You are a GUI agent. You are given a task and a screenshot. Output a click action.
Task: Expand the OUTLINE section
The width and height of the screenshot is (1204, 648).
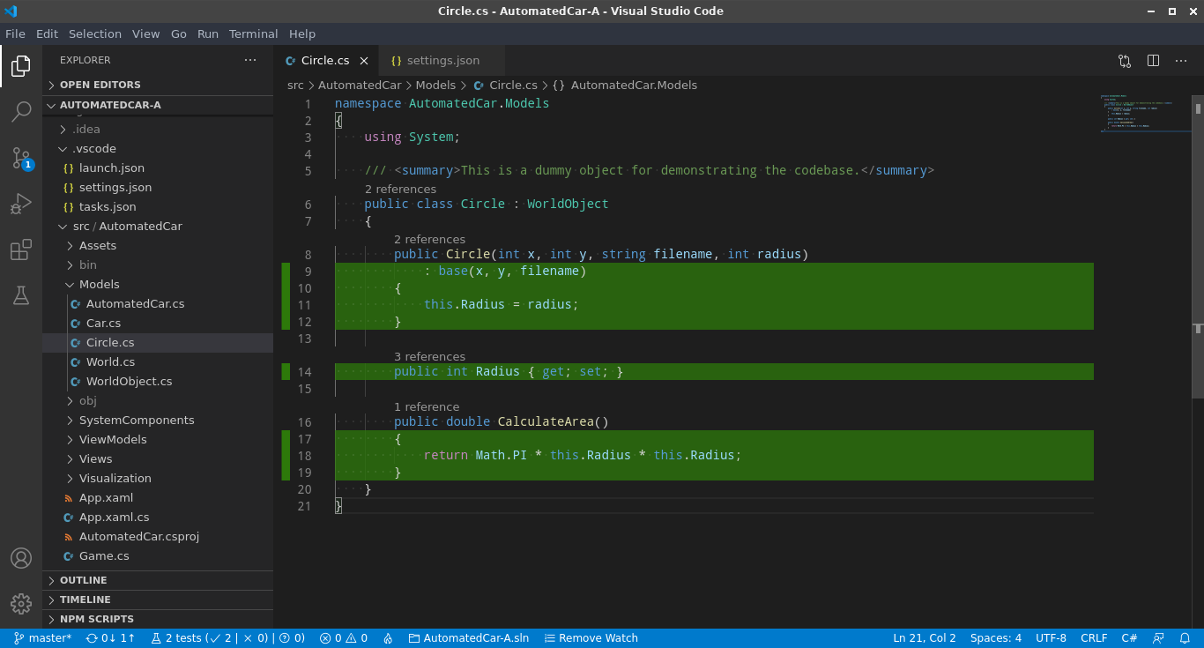[84, 580]
